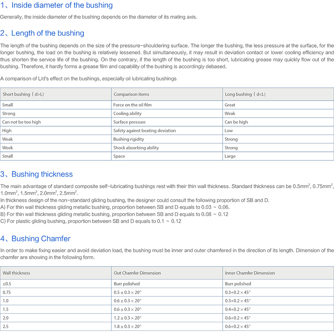The image size is (334, 333).
Task: Select the "Out Chamfer Dimension" column header
Action: click(137, 273)
